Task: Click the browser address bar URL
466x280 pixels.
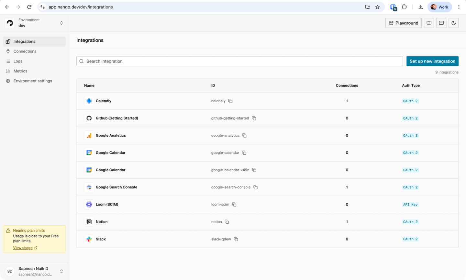Action: pyautogui.click(x=81, y=7)
